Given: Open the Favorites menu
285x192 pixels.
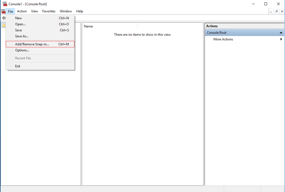Looking at the screenshot, I should tap(49, 11).
